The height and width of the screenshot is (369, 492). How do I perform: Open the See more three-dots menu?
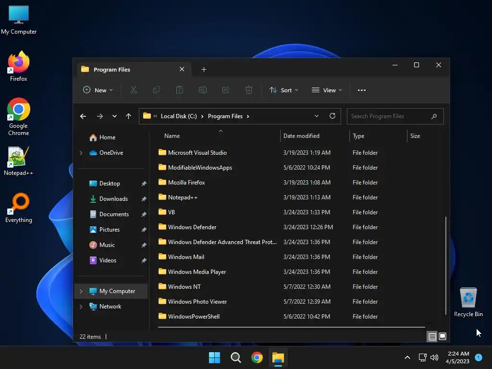pyautogui.click(x=361, y=90)
